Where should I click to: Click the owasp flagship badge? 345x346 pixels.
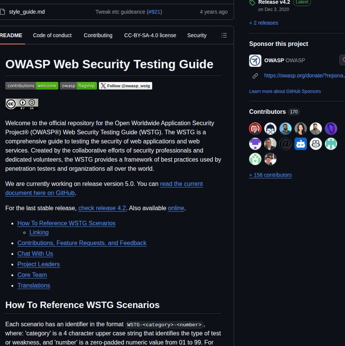tap(78, 86)
